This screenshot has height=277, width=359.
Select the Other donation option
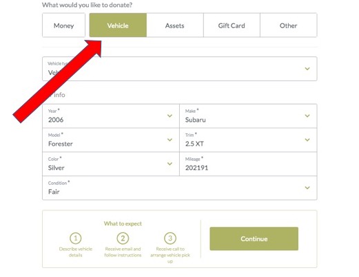click(x=289, y=25)
